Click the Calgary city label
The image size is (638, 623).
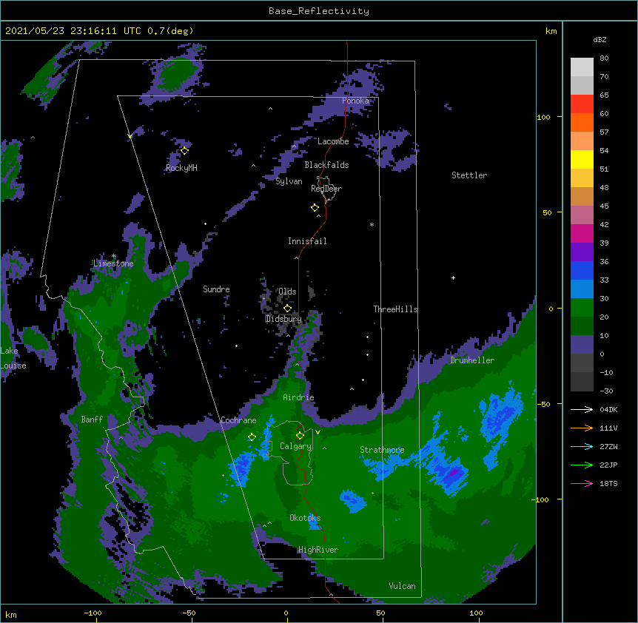295,446
